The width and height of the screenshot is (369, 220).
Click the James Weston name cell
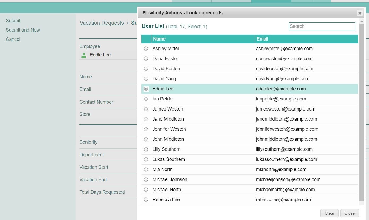[203, 109]
